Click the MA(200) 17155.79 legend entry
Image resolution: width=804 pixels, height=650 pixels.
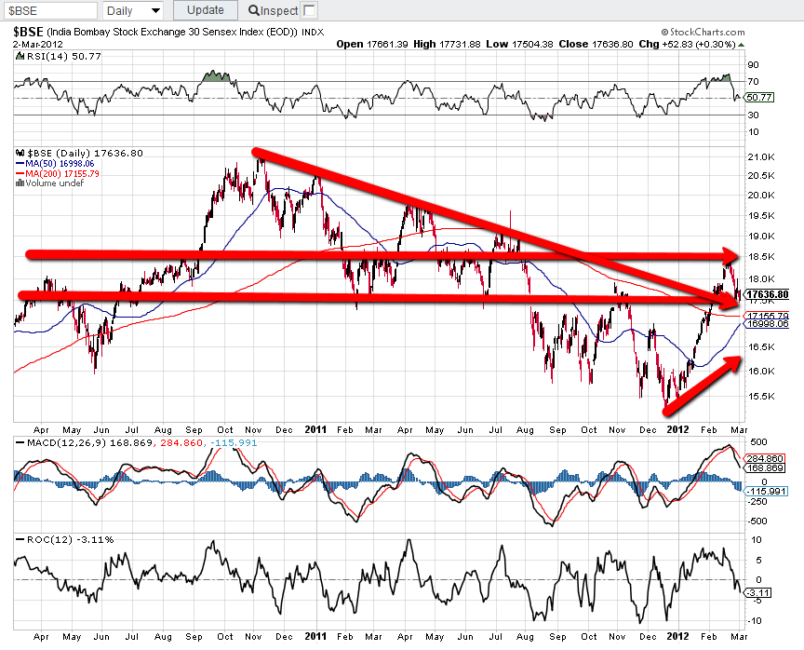click(58, 173)
